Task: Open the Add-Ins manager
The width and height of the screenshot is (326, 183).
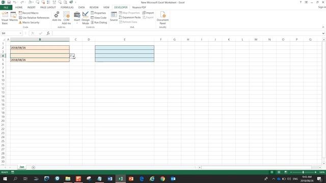Action: pos(57,16)
